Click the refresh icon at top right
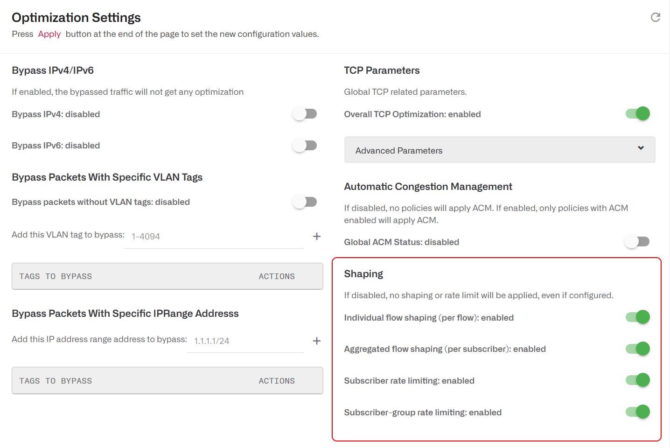Image resolution: width=670 pixels, height=448 pixels. [x=656, y=17]
